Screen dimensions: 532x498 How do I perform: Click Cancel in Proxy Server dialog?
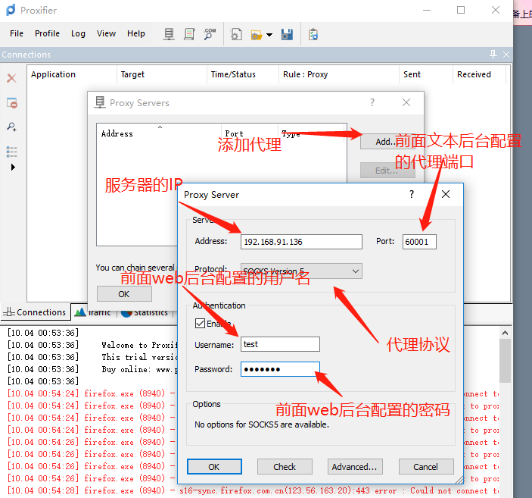[x=426, y=467]
